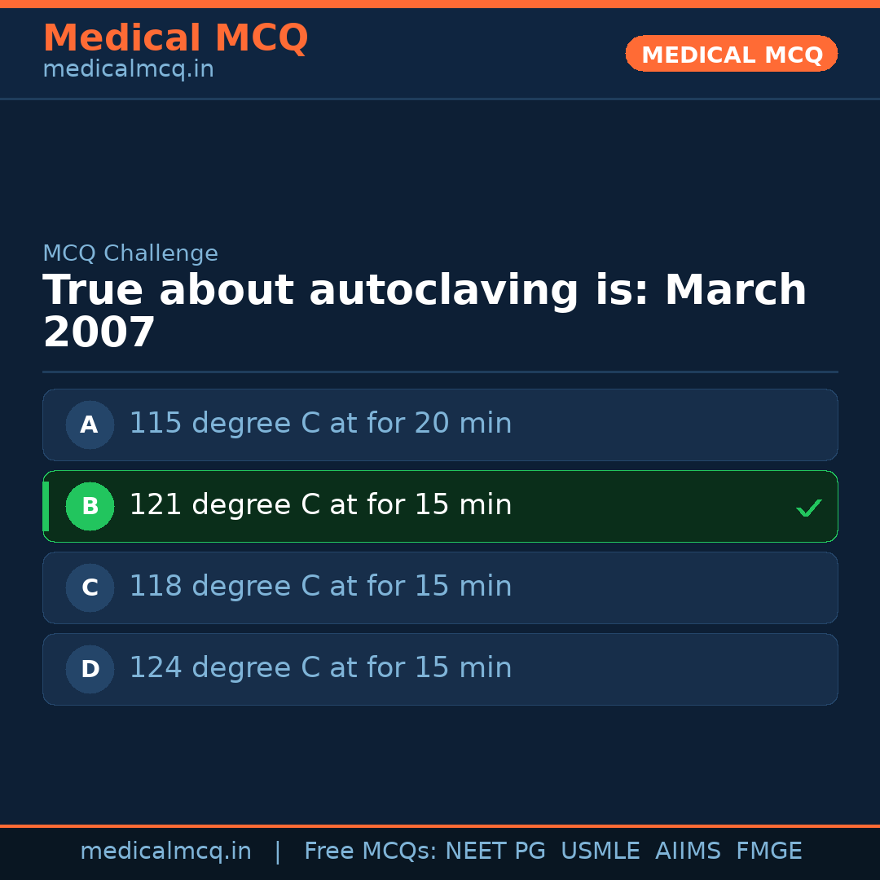Click the D letter circle badge
Viewport: 880px width, 880px height.
point(90,669)
